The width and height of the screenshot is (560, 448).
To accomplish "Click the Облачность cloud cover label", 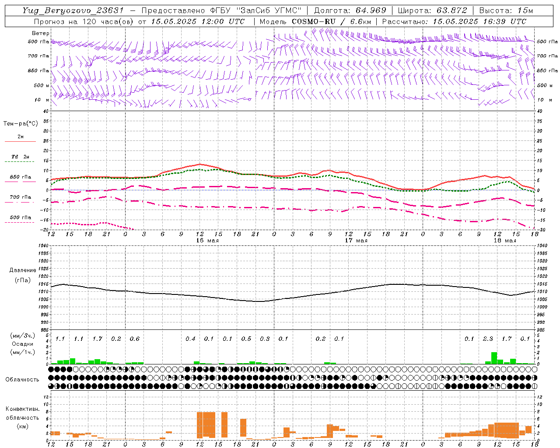I will coord(22,380).
